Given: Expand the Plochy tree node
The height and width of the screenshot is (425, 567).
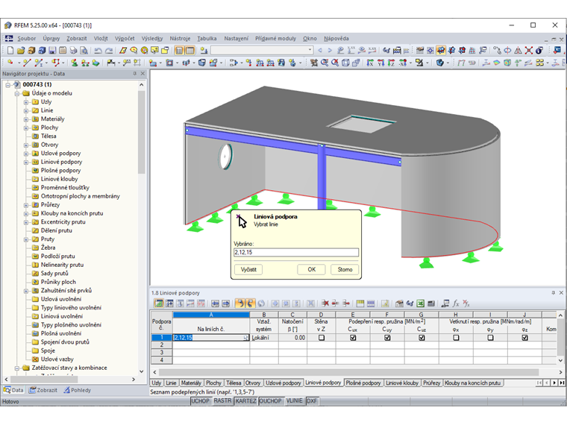Looking at the screenshot, I should coord(26,128).
